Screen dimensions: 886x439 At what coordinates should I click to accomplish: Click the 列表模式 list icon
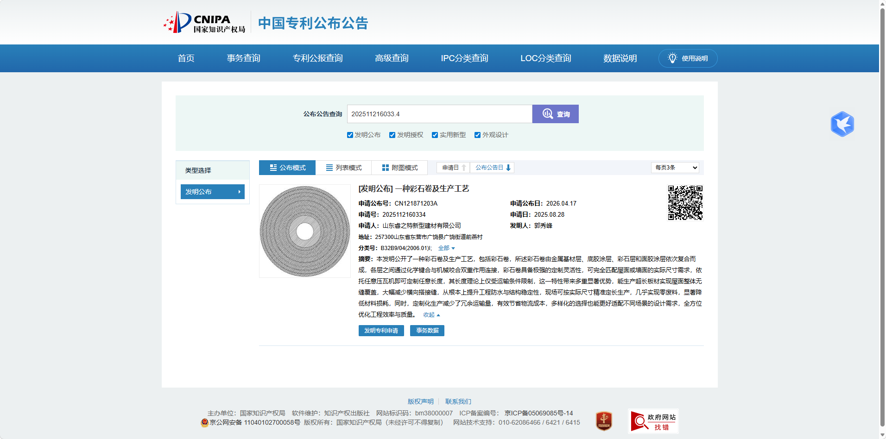point(329,168)
